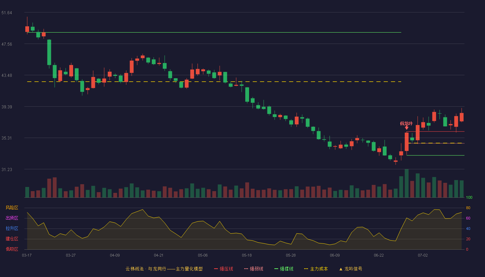Select the 建仓区 zone label
The width and height of the screenshot is (485, 277).
point(12,239)
